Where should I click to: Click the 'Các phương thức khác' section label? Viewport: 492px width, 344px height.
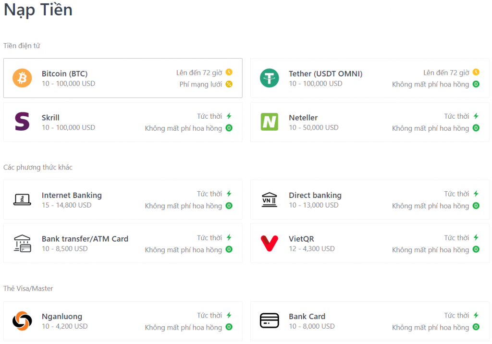[x=38, y=167]
